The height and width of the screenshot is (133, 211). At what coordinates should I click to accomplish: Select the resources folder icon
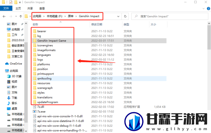[35, 83]
